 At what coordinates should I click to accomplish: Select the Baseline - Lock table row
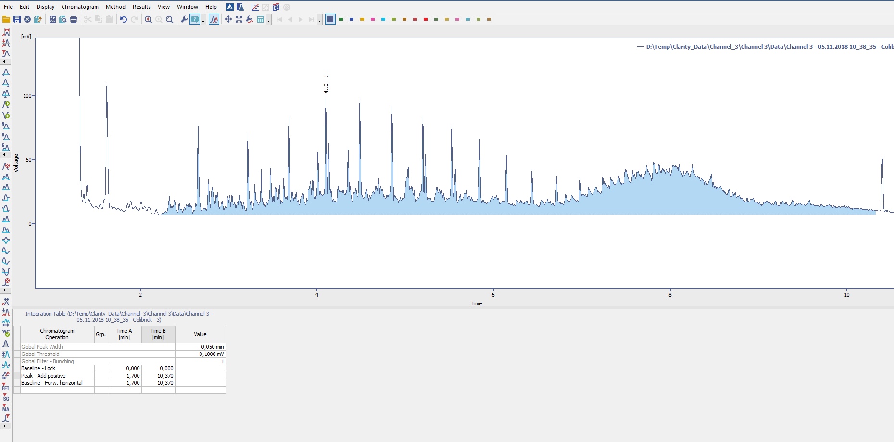120,368
